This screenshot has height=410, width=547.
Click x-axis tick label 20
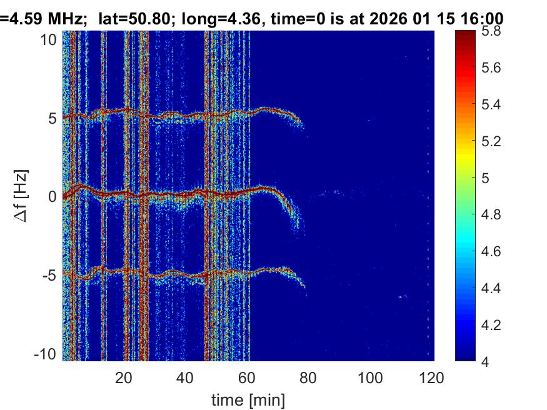[x=124, y=377]
